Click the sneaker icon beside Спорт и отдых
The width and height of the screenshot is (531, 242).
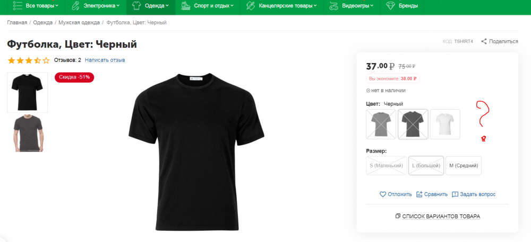pos(185,6)
